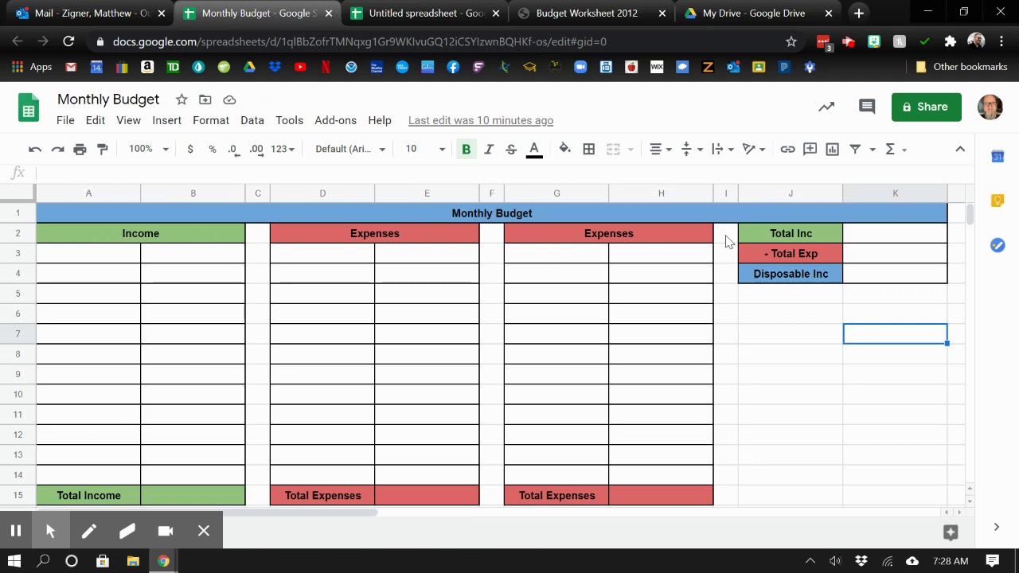
Task: Open the text wrapping dropdown
Action: coord(722,149)
